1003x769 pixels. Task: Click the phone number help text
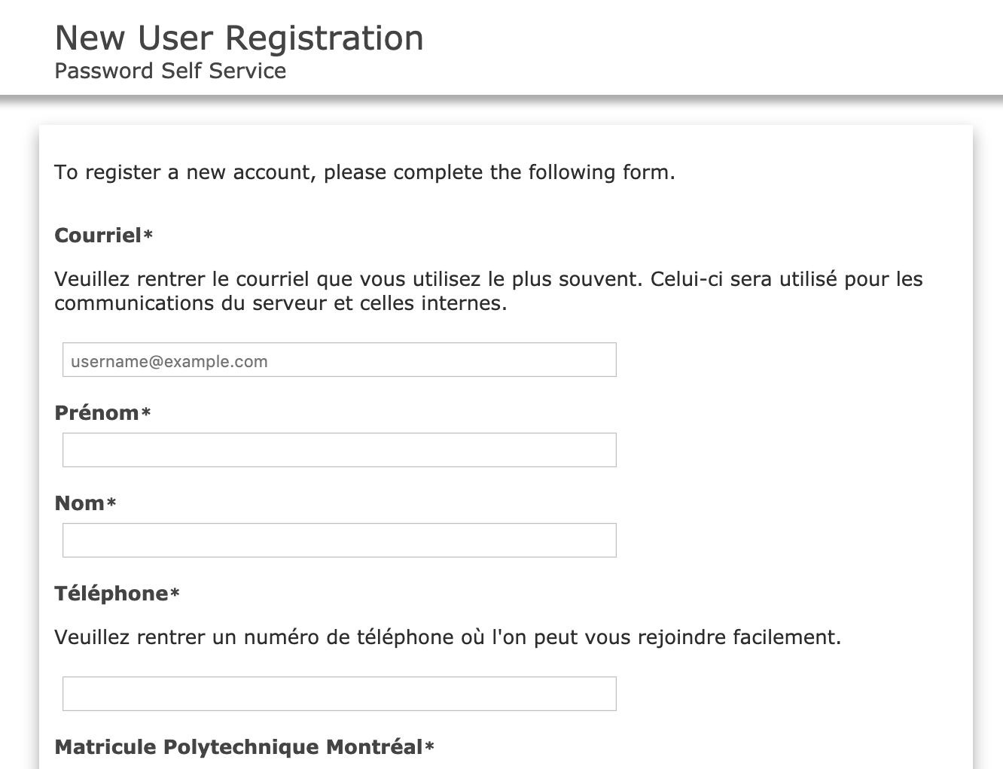pos(447,637)
